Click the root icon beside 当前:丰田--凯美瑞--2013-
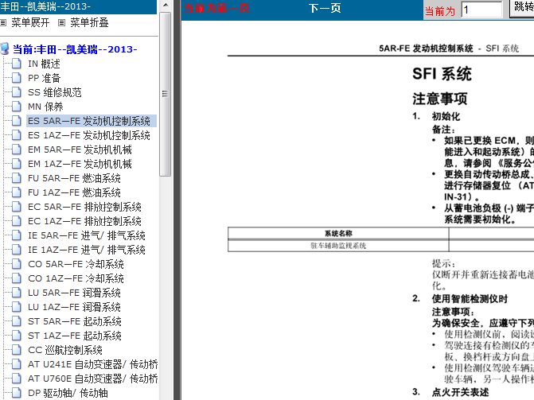534x400 pixels. [5, 49]
